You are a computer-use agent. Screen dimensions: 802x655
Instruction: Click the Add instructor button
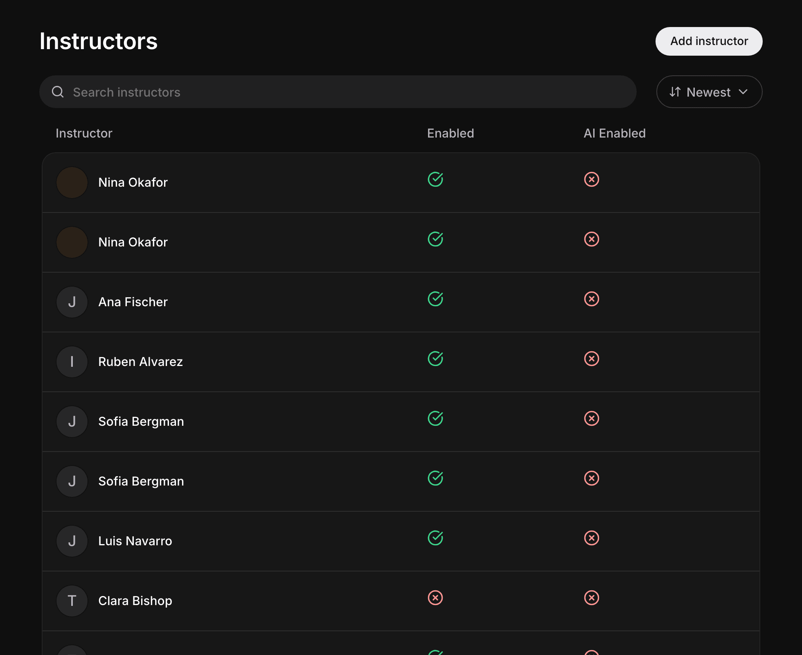tap(709, 41)
